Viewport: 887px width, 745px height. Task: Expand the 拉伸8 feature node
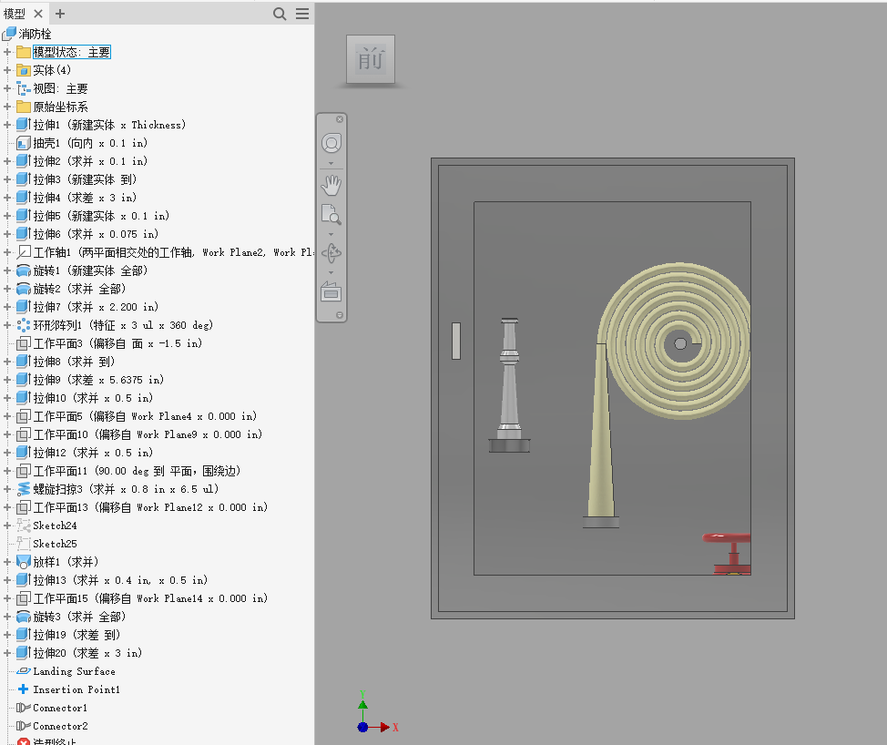pyautogui.click(x=7, y=362)
